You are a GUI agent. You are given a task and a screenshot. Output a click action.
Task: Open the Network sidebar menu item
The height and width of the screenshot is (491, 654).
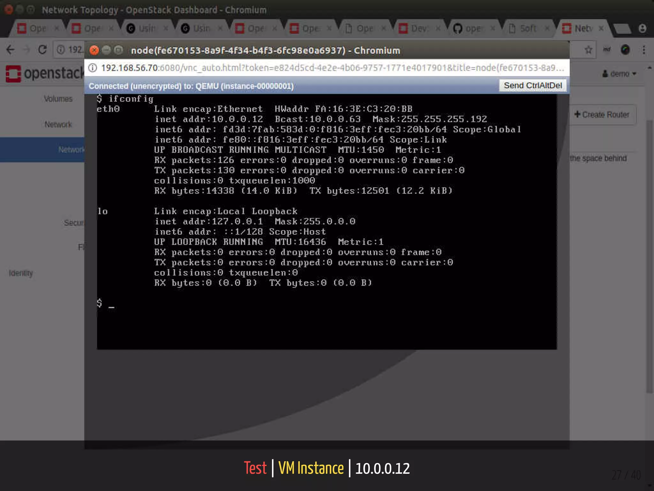pos(58,124)
